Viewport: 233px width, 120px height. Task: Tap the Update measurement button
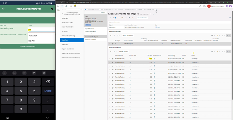pos(27,46)
